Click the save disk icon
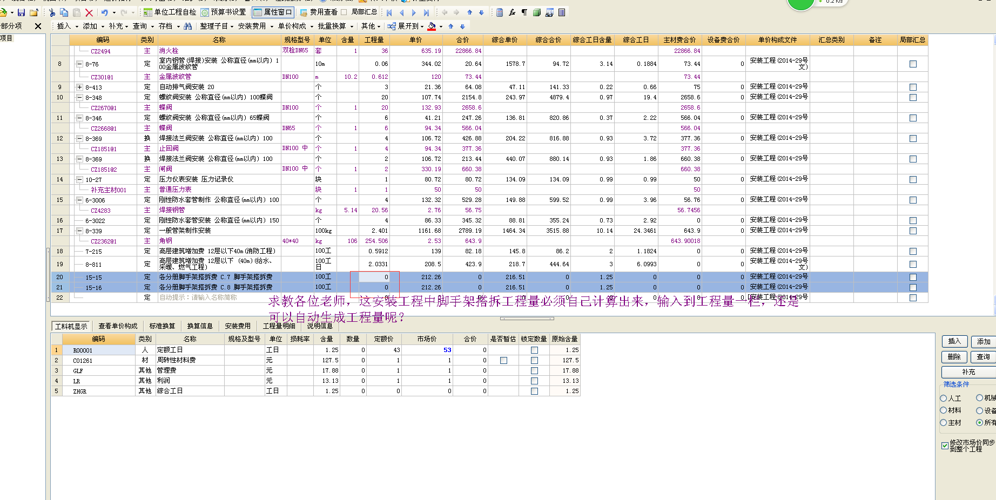996x500 pixels. pos(21,12)
